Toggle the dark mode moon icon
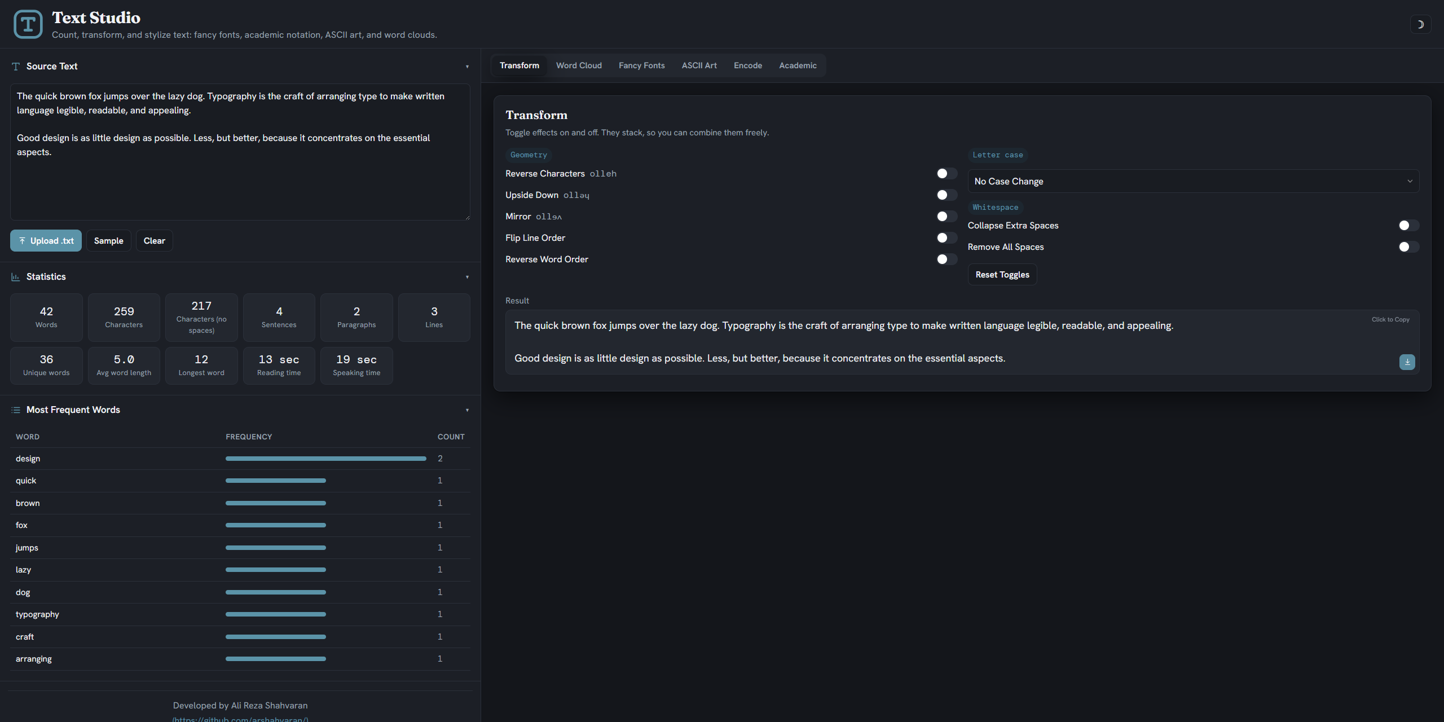 click(x=1420, y=24)
